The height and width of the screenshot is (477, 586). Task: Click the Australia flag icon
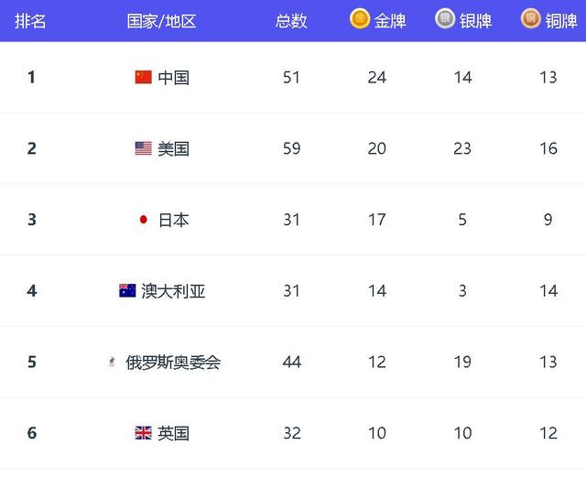pos(127,290)
